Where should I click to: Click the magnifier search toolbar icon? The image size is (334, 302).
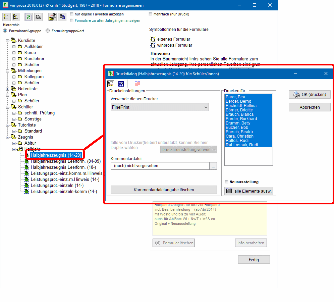pos(38,17)
